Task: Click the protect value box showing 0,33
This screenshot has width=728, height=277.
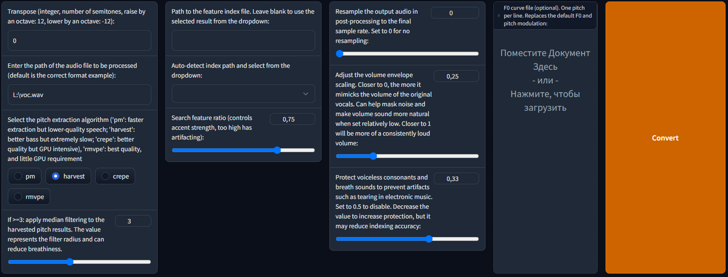Action: point(456,178)
